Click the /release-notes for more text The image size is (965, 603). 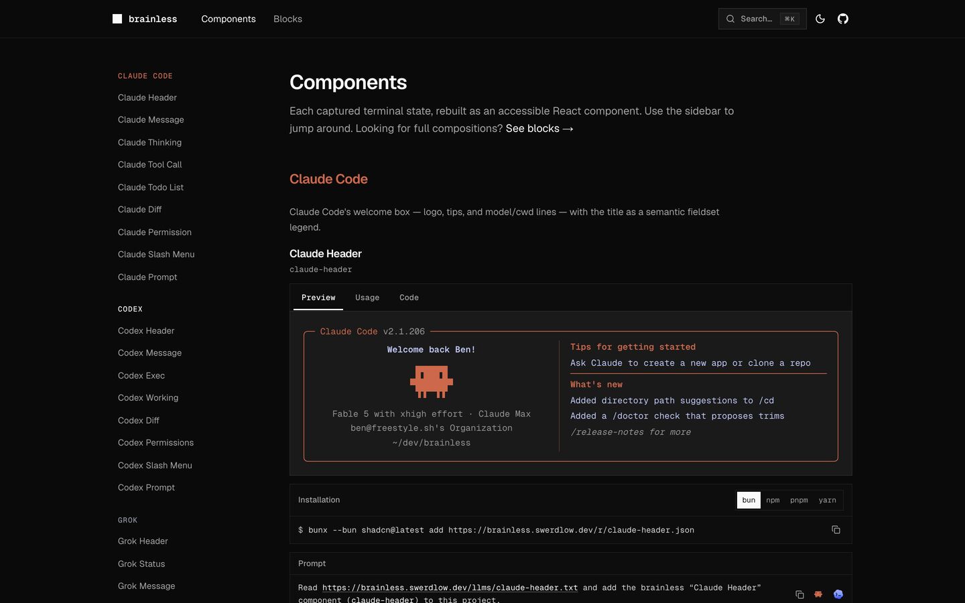coord(631,431)
